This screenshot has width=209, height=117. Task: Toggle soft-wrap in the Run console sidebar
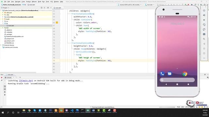[x=5, y=86]
